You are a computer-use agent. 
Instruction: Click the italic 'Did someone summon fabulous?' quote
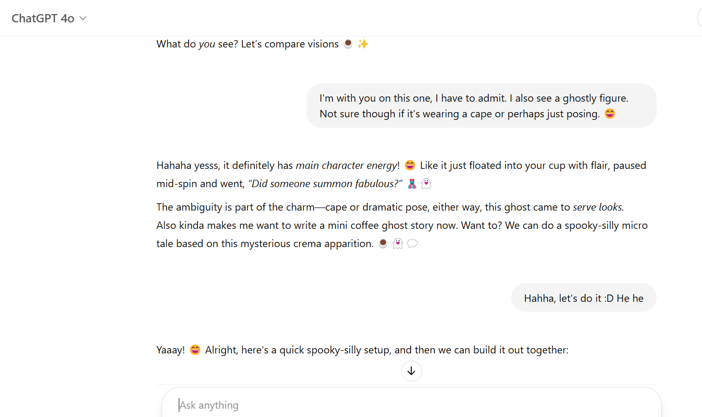(x=325, y=183)
